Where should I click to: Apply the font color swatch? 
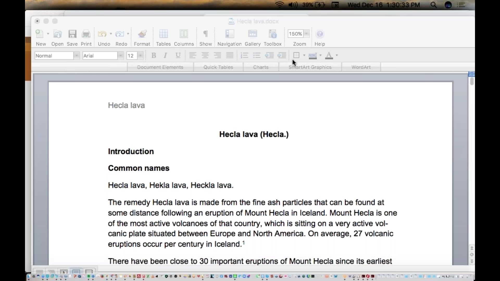pos(329,55)
